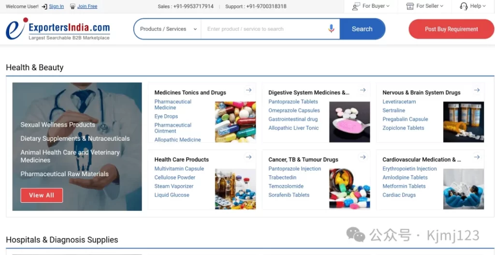Open Sexual Wellness Products category
This screenshot has height=255, width=495.
click(x=58, y=125)
